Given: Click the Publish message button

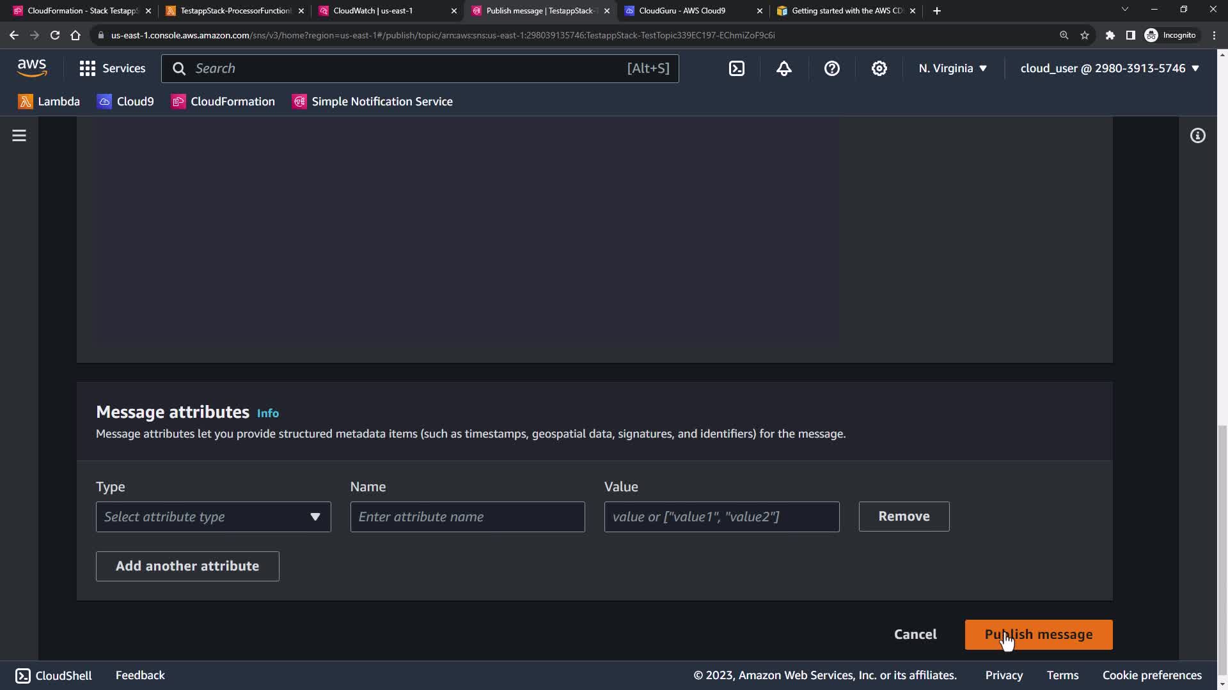Looking at the screenshot, I should click(1038, 634).
